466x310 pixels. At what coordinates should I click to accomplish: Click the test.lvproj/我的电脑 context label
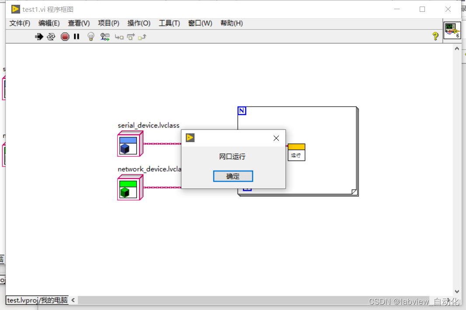(37, 300)
